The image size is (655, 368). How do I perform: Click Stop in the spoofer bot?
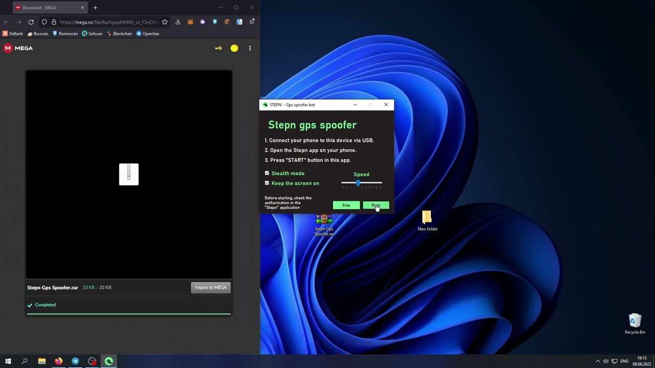(x=346, y=205)
